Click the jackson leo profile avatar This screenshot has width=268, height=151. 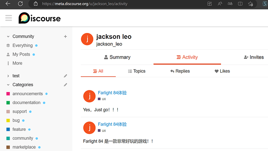[87, 39]
